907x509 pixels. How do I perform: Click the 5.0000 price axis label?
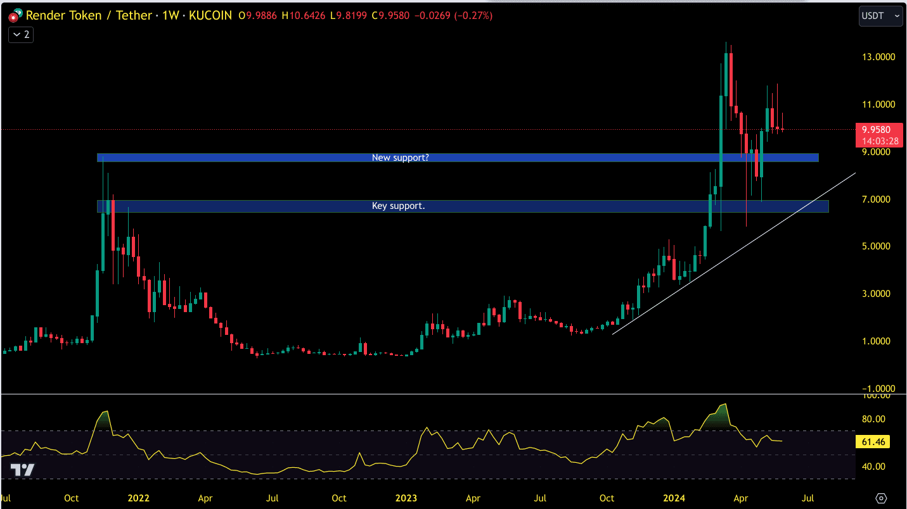tap(877, 246)
